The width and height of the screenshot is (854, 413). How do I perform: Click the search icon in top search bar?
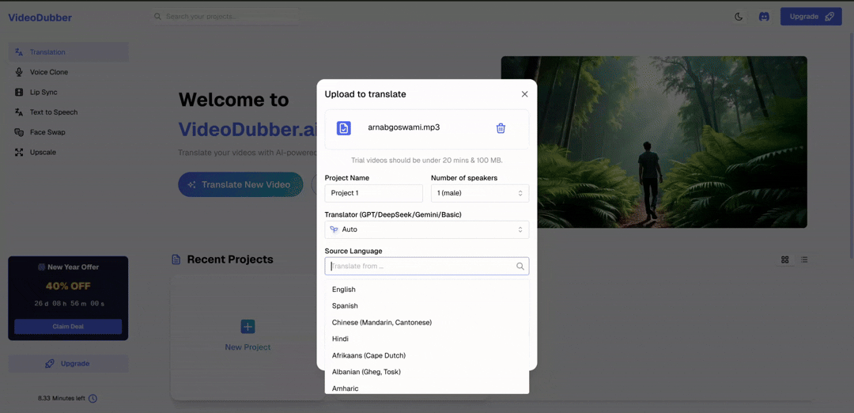pyautogui.click(x=157, y=17)
